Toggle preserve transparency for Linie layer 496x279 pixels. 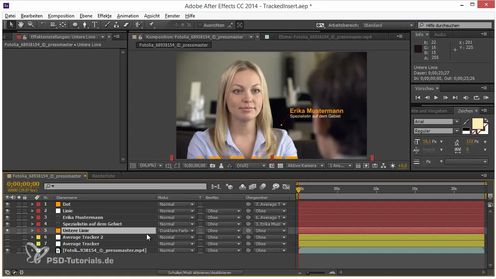pos(200,211)
